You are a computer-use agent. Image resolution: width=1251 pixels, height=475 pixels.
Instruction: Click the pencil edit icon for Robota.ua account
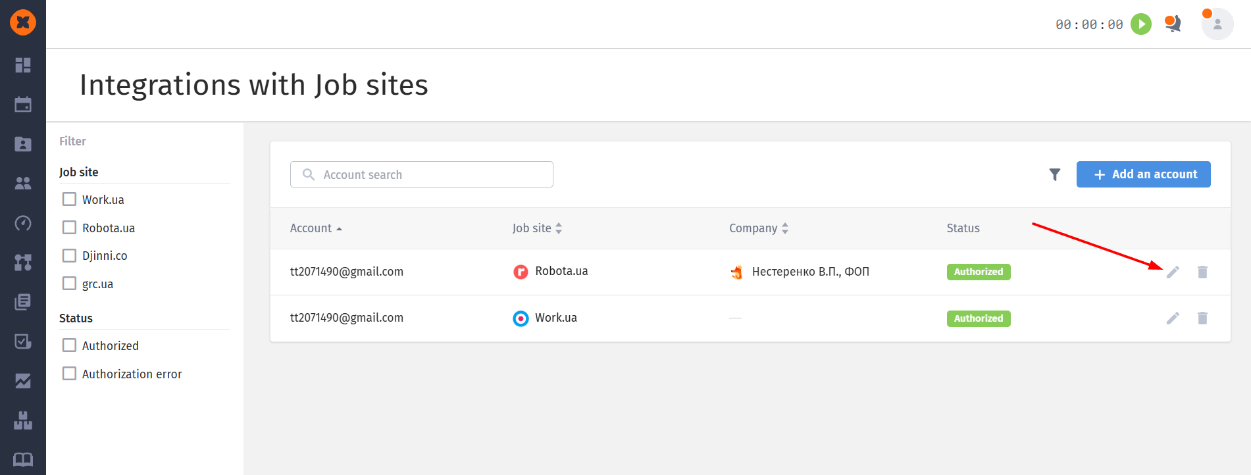coord(1173,272)
